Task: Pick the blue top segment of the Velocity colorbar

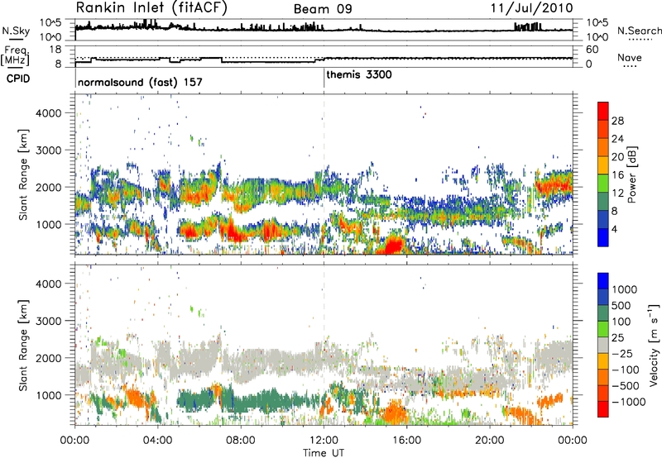Action: [x=603, y=281]
